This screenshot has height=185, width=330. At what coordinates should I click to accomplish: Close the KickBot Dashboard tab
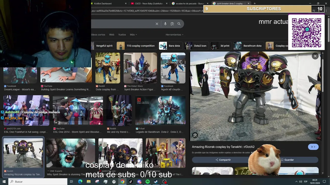pos(126,4)
